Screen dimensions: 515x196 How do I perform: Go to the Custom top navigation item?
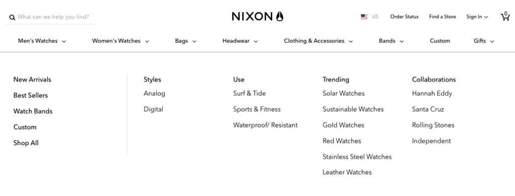[x=440, y=41]
